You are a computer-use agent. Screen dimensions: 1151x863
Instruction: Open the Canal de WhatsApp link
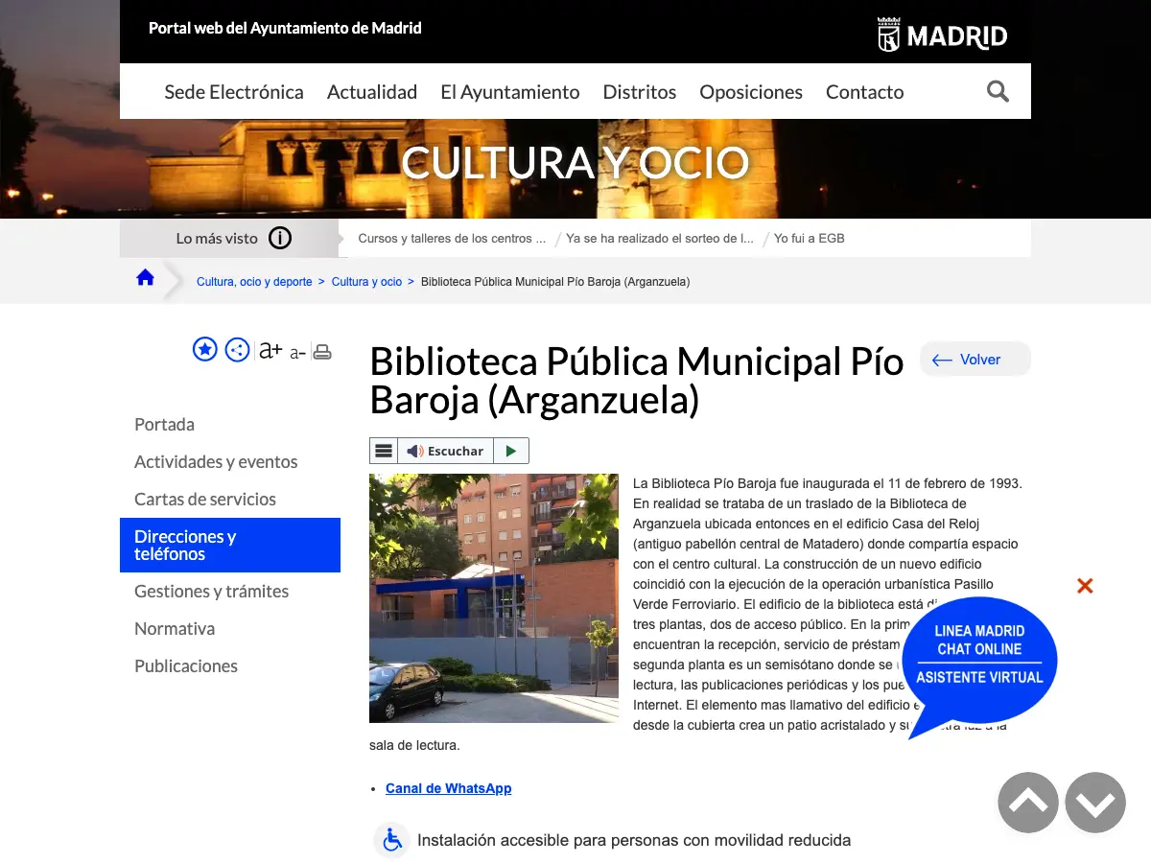pyautogui.click(x=449, y=788)
